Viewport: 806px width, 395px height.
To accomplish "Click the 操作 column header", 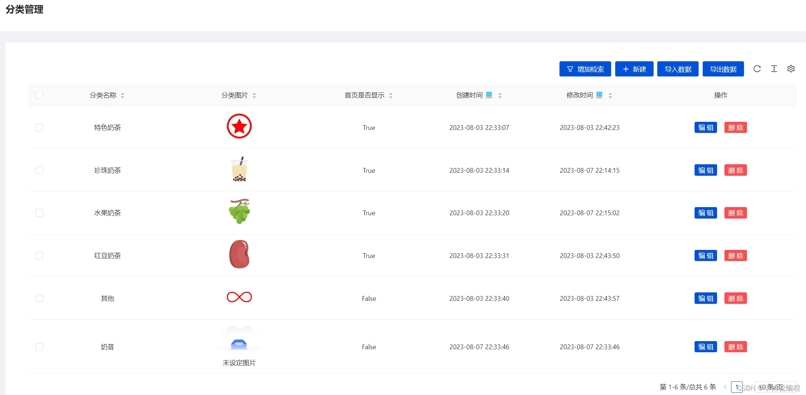I will 721,95.
